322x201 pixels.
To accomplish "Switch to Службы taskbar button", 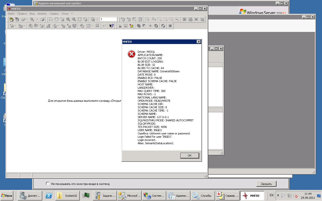I will (202, 196).
